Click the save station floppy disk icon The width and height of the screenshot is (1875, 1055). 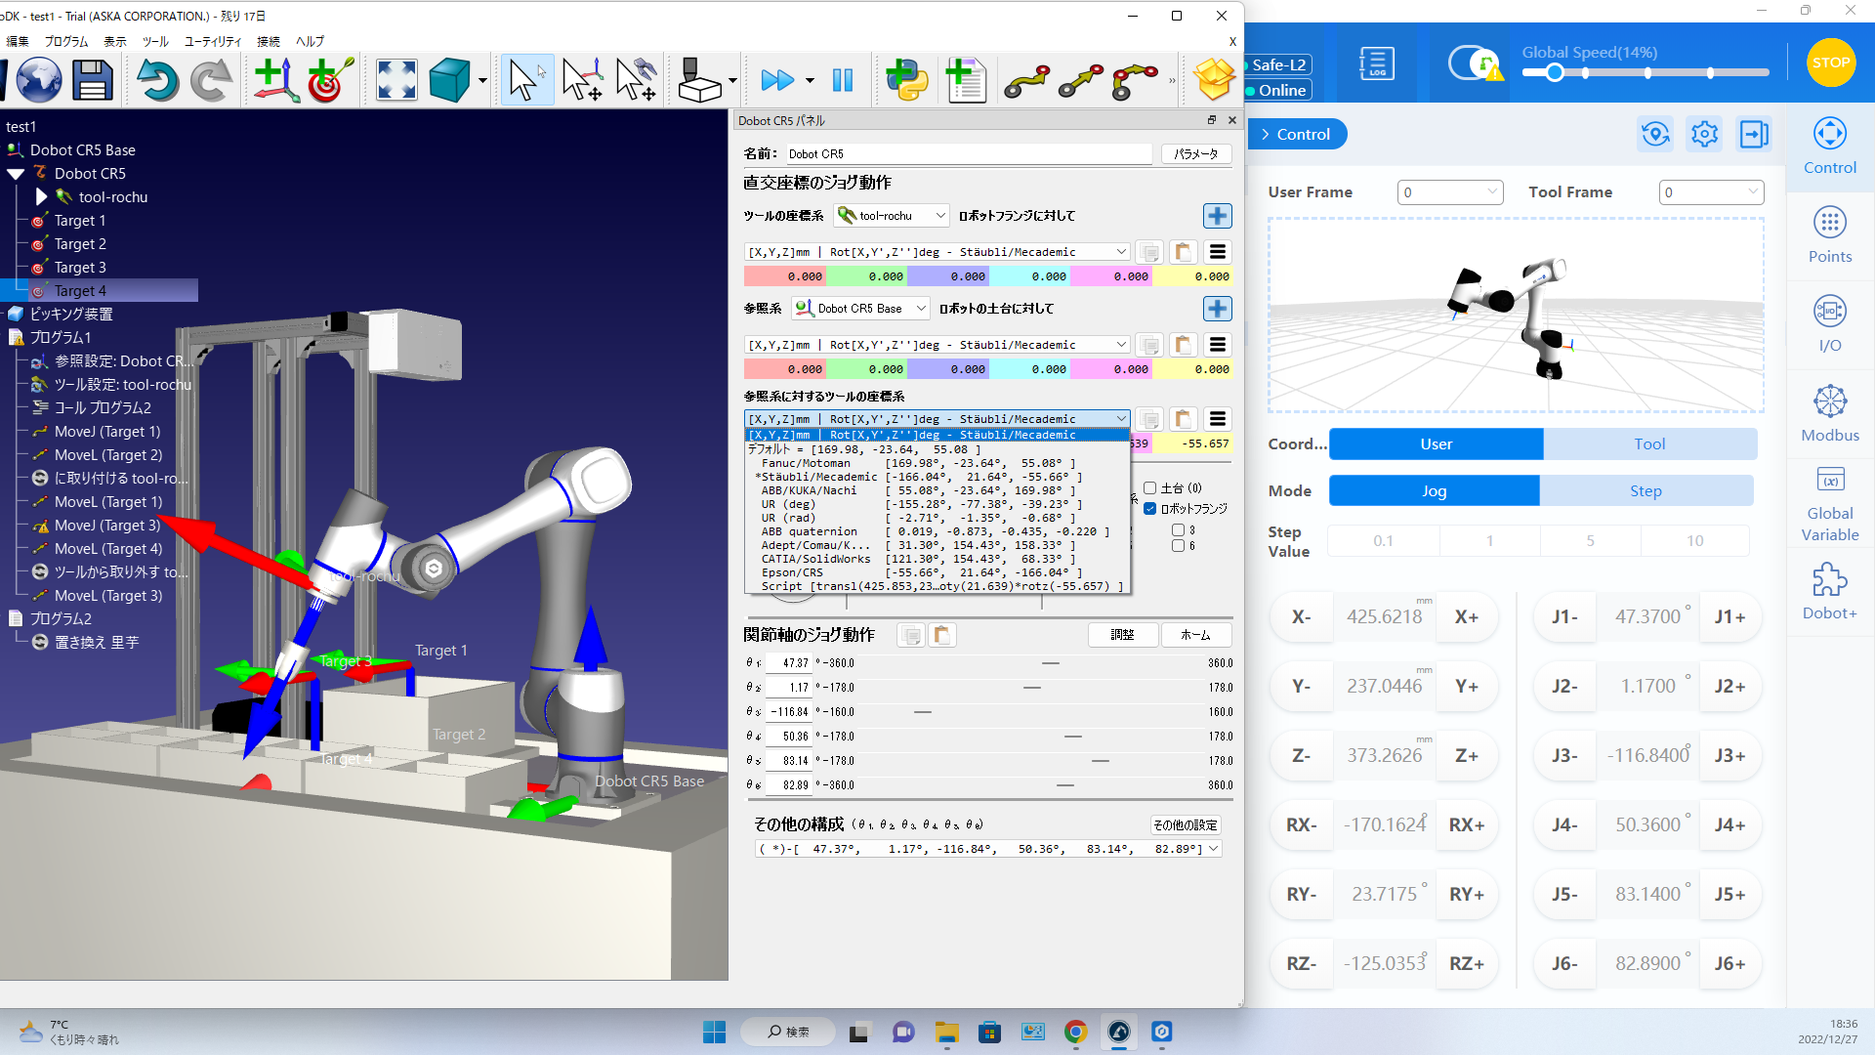[x=92, y=80]
